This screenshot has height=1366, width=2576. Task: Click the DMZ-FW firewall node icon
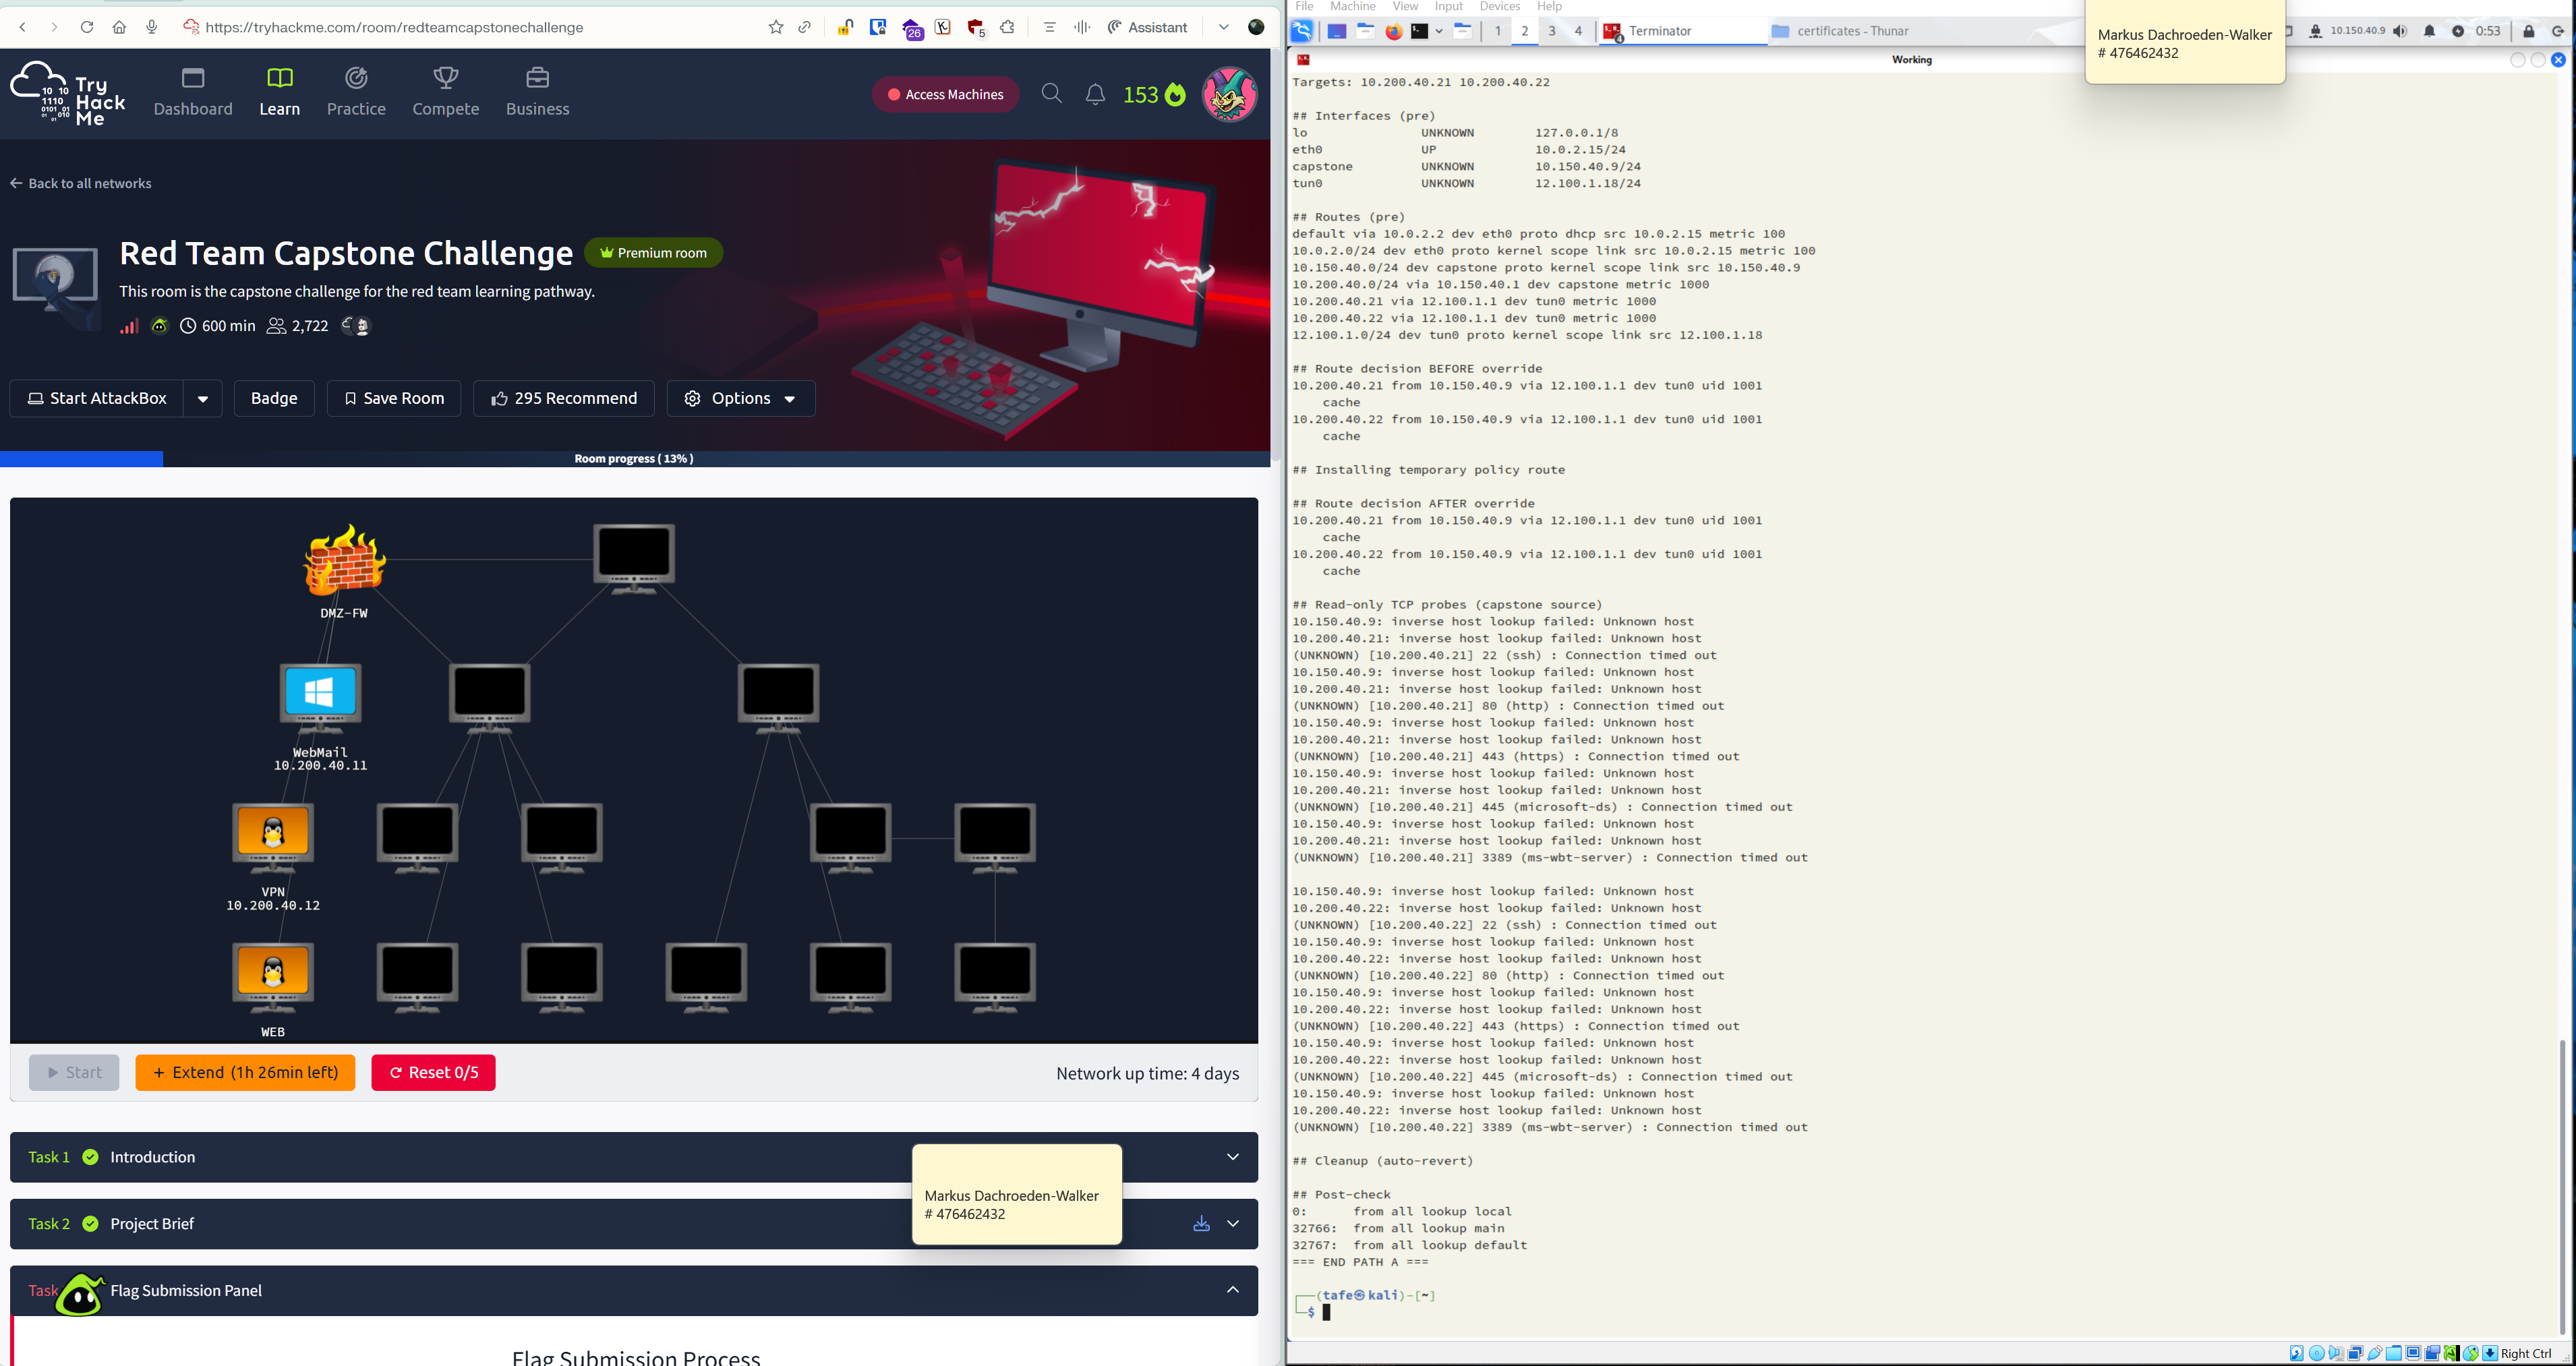click(344, 559)
